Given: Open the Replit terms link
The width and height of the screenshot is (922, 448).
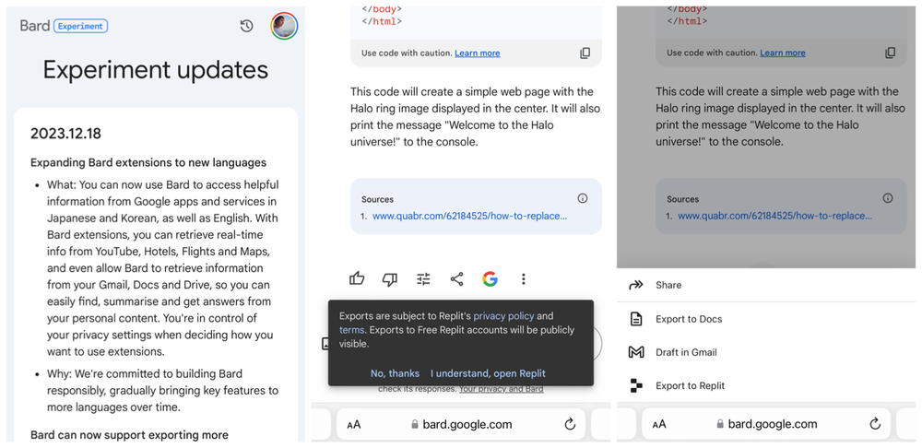Looking at the screenshot, I should click(351, 330).
